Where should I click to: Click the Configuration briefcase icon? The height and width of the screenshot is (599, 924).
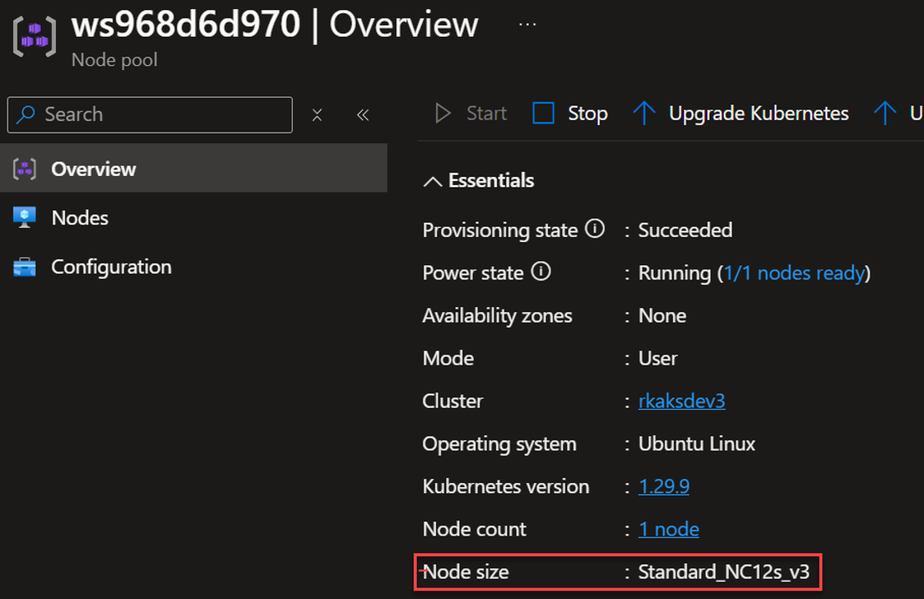coord(25,267)
